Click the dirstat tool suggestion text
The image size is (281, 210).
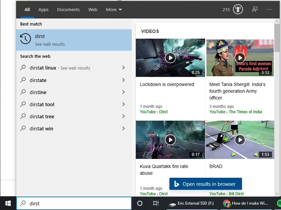[42, 104]
